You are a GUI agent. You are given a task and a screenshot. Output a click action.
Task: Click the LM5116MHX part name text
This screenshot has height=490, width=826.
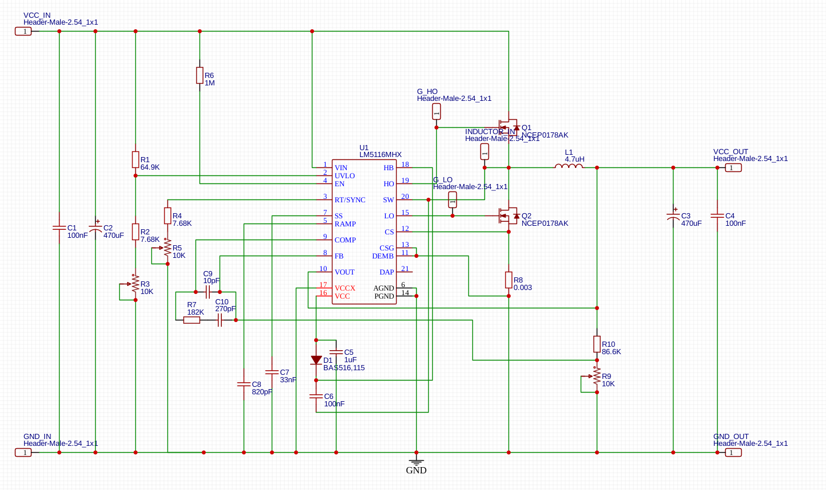tap(381, 155)
